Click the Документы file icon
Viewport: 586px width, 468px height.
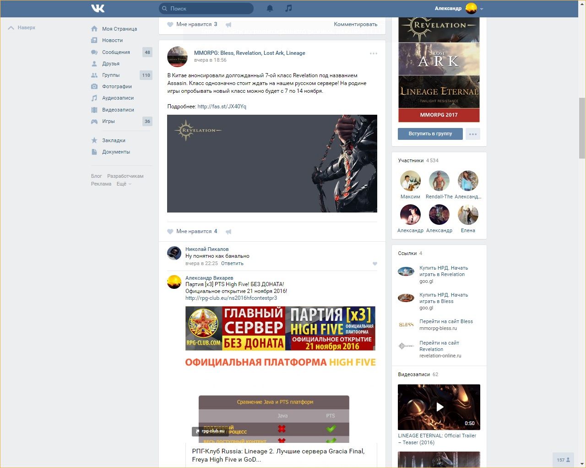(94, 152)
